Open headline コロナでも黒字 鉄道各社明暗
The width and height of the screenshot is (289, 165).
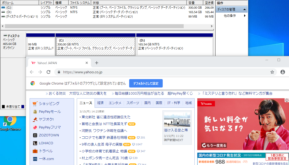pos(104,137)
